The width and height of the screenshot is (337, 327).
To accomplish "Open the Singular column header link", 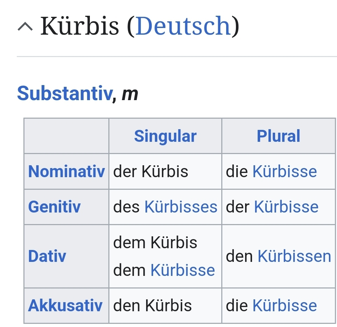I will click(x=165, y=136).
